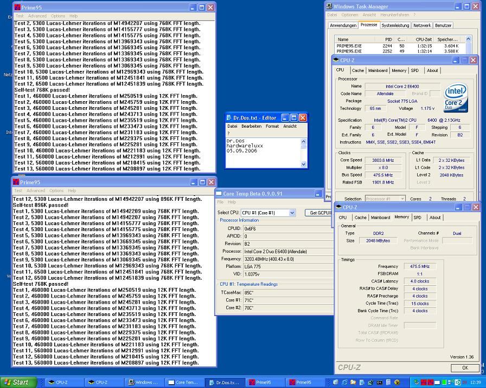Image resolution: width=486 pixels, height=388 pixels.
Task: Open the Test menu in the upper Prime95 window
Action: 20,16
